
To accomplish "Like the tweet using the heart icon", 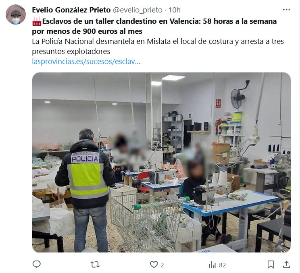I will [x=154, y=265].
